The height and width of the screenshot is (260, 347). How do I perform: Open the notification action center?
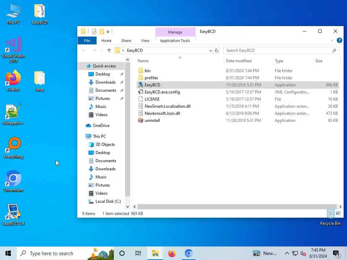336,254
